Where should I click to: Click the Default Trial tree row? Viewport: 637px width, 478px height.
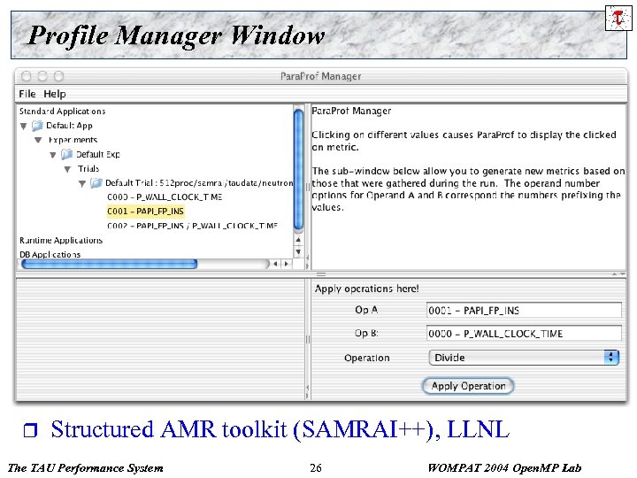coord(199,183)
